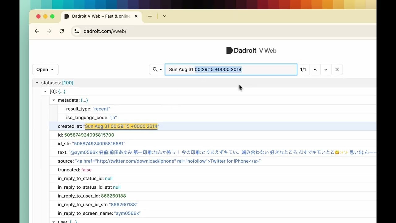Image resolution: width=396 pixels, height=223 pixels.
Task: Go to the previous search match
Action: click(315, 69)
